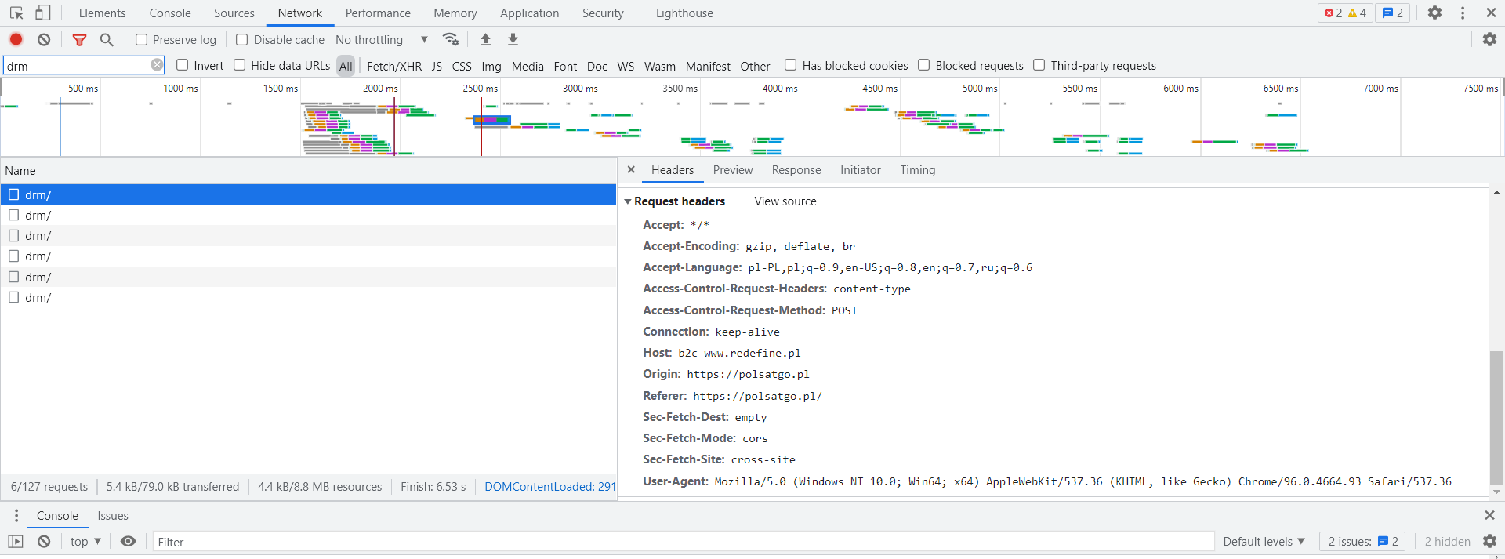Screen dimensions: 1505x559
Task: Show the console sidebar icon
Action: tap(16, 541)
